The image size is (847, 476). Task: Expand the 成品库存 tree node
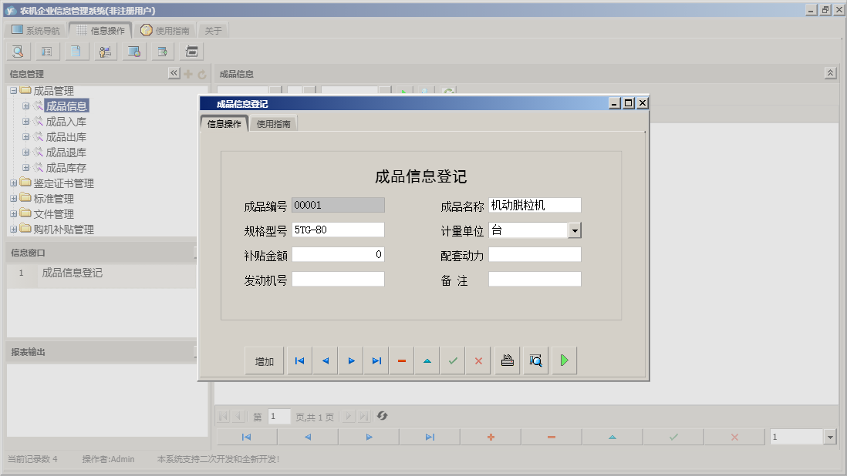pos(25,168)
